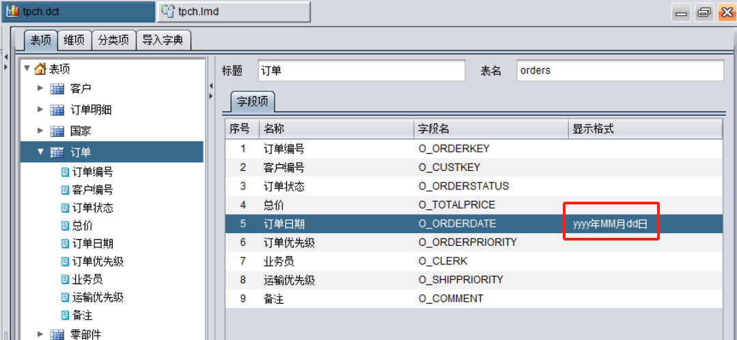Expand the 客户 tree node
The image size is (737, 340).
point(40,89)
